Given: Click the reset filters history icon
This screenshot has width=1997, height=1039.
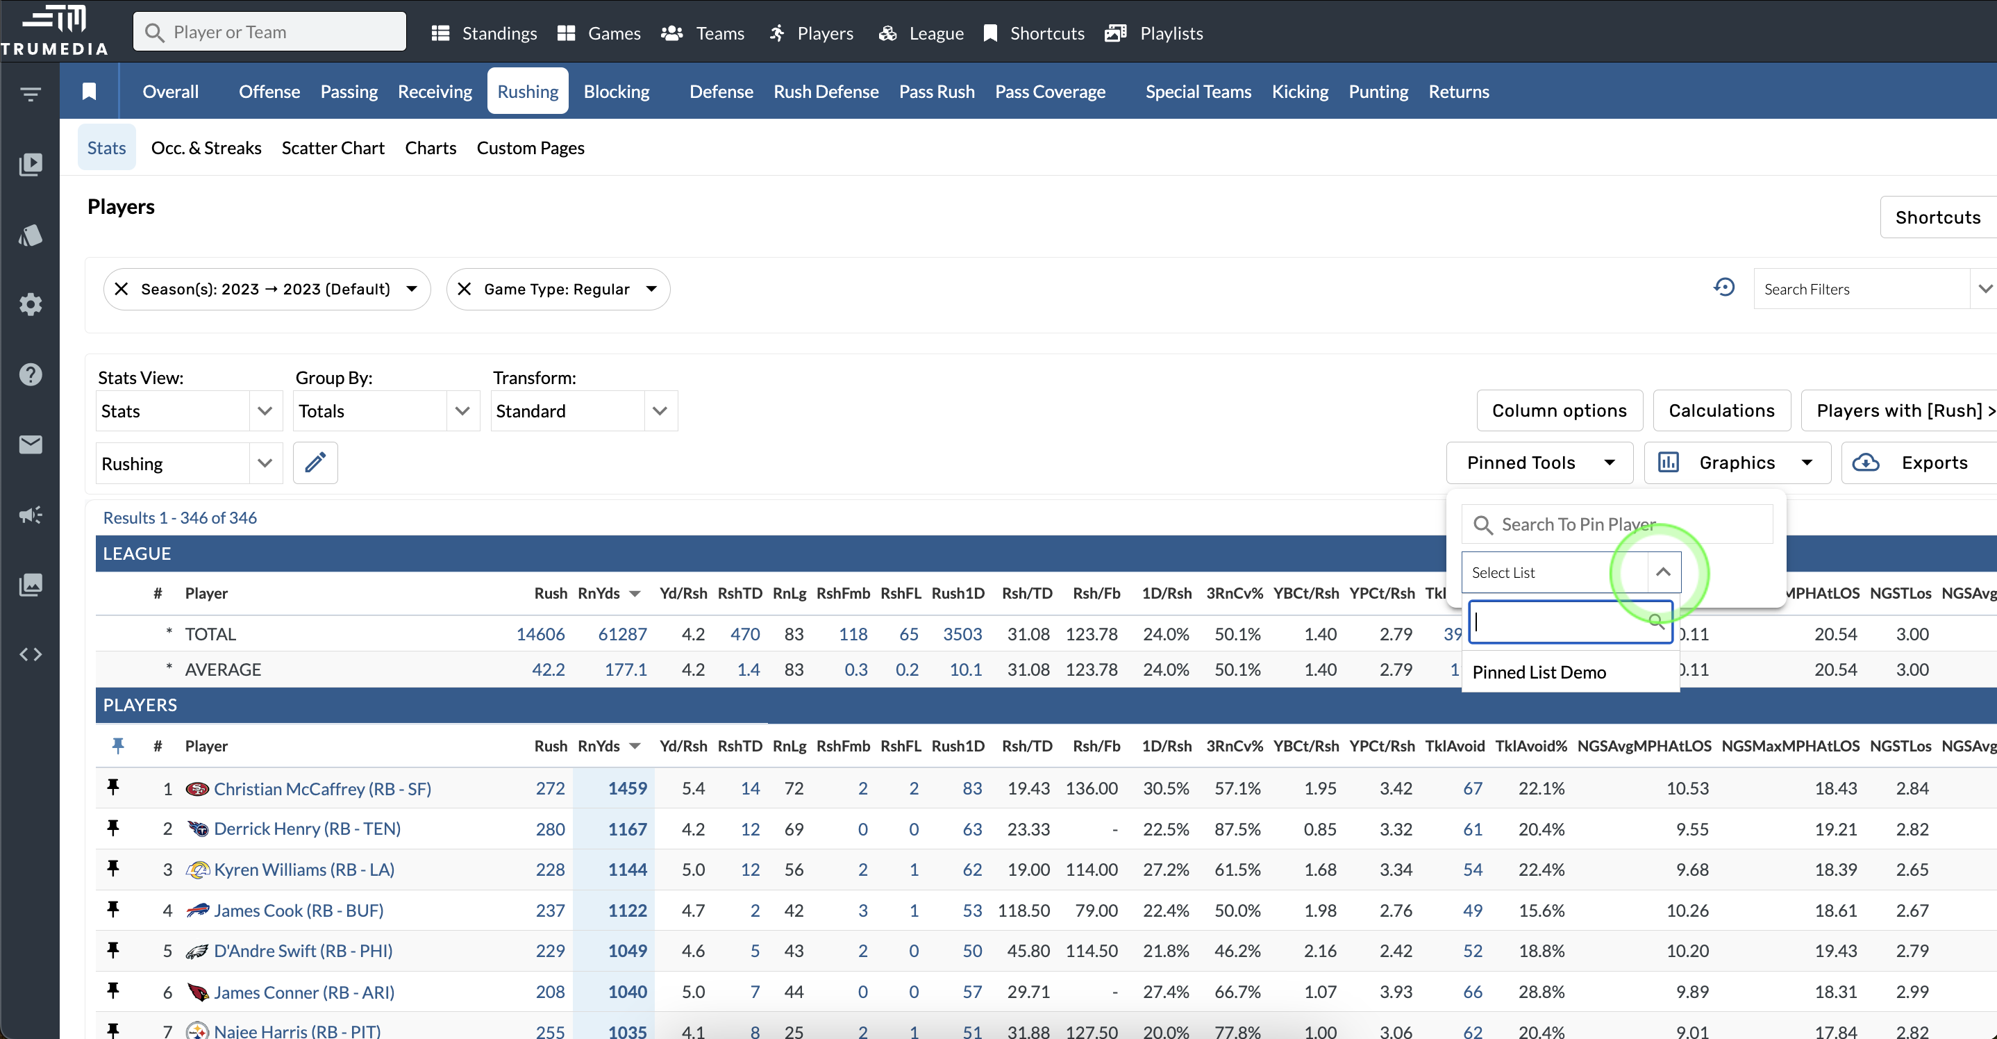Looking at the screenshot, I should click(1723, 288).
